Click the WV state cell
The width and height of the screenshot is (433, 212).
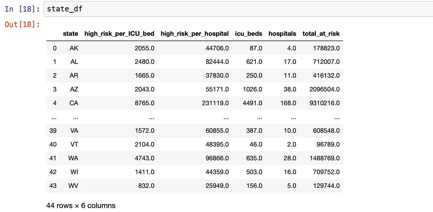(73, 186)
